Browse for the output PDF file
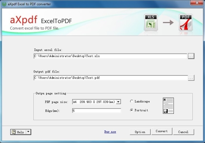This screenshot has height=143, width=205. click(191, 78)
